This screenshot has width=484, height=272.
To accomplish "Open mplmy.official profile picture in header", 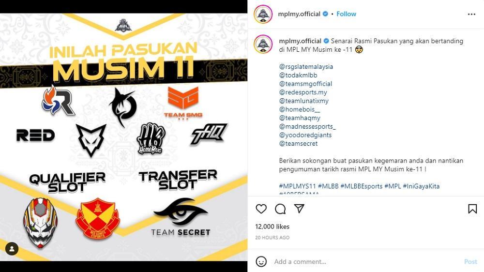I will point(263,14).
